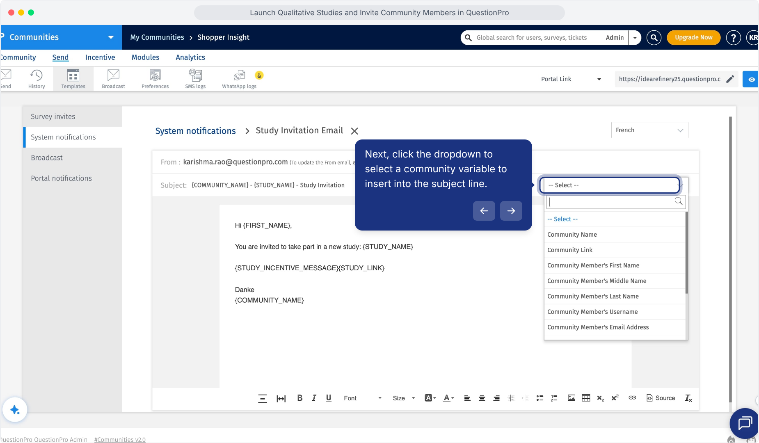Toggle underline formatting in editor
The image size is (759, 443).
pos(329,398)
